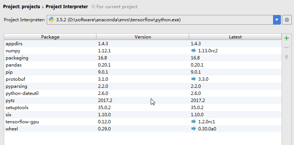
Task: Click the upgrade package up-arrow icon
Action: tap(287, 57)
